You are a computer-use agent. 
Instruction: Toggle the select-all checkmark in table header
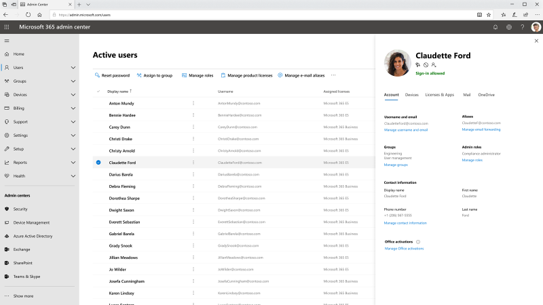coord(98,91)
